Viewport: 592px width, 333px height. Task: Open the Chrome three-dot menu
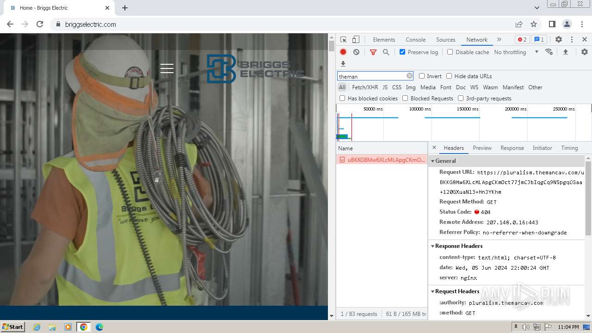582,24
